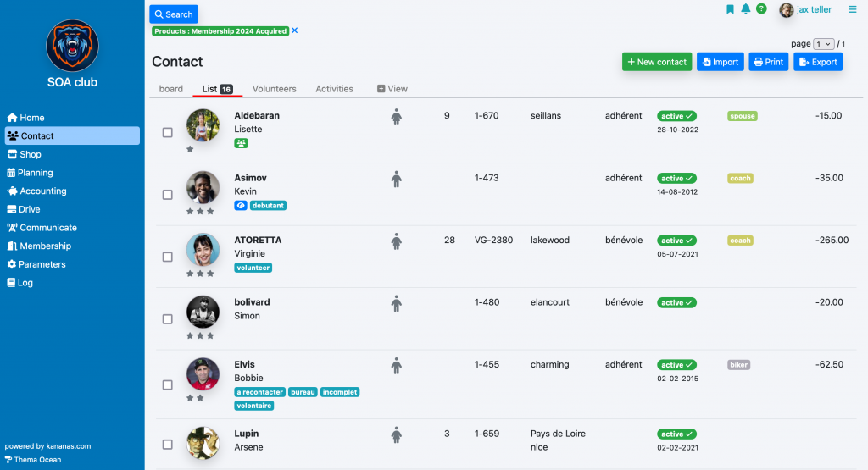The width and height of the screenshot is (868, 470).
Task: Open the hamburger menu at top right
Action: 853,10
